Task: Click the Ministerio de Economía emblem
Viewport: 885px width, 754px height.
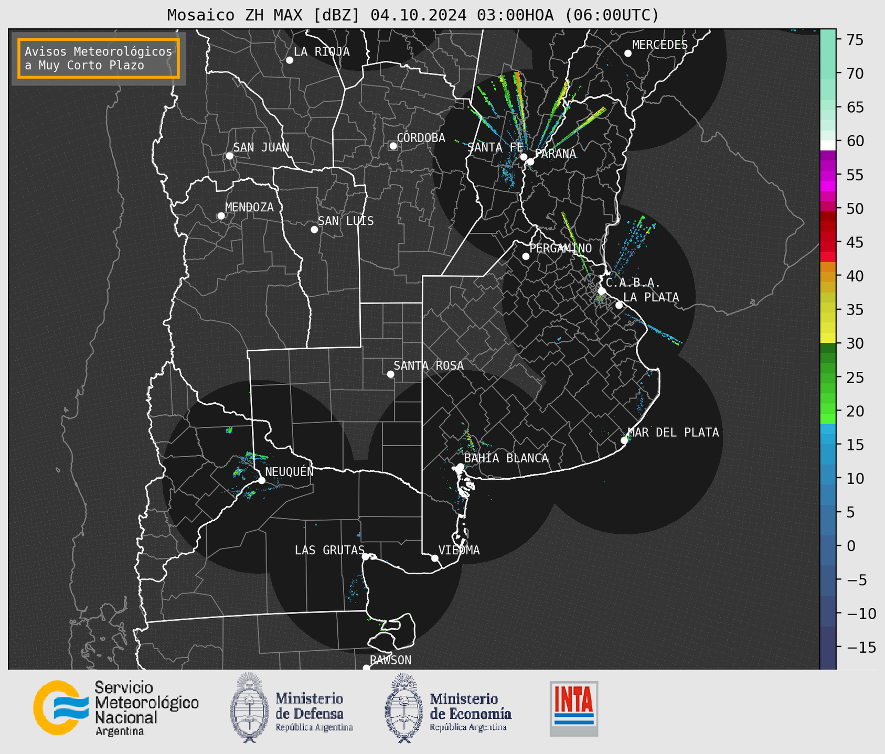Action: pos(404,707)
